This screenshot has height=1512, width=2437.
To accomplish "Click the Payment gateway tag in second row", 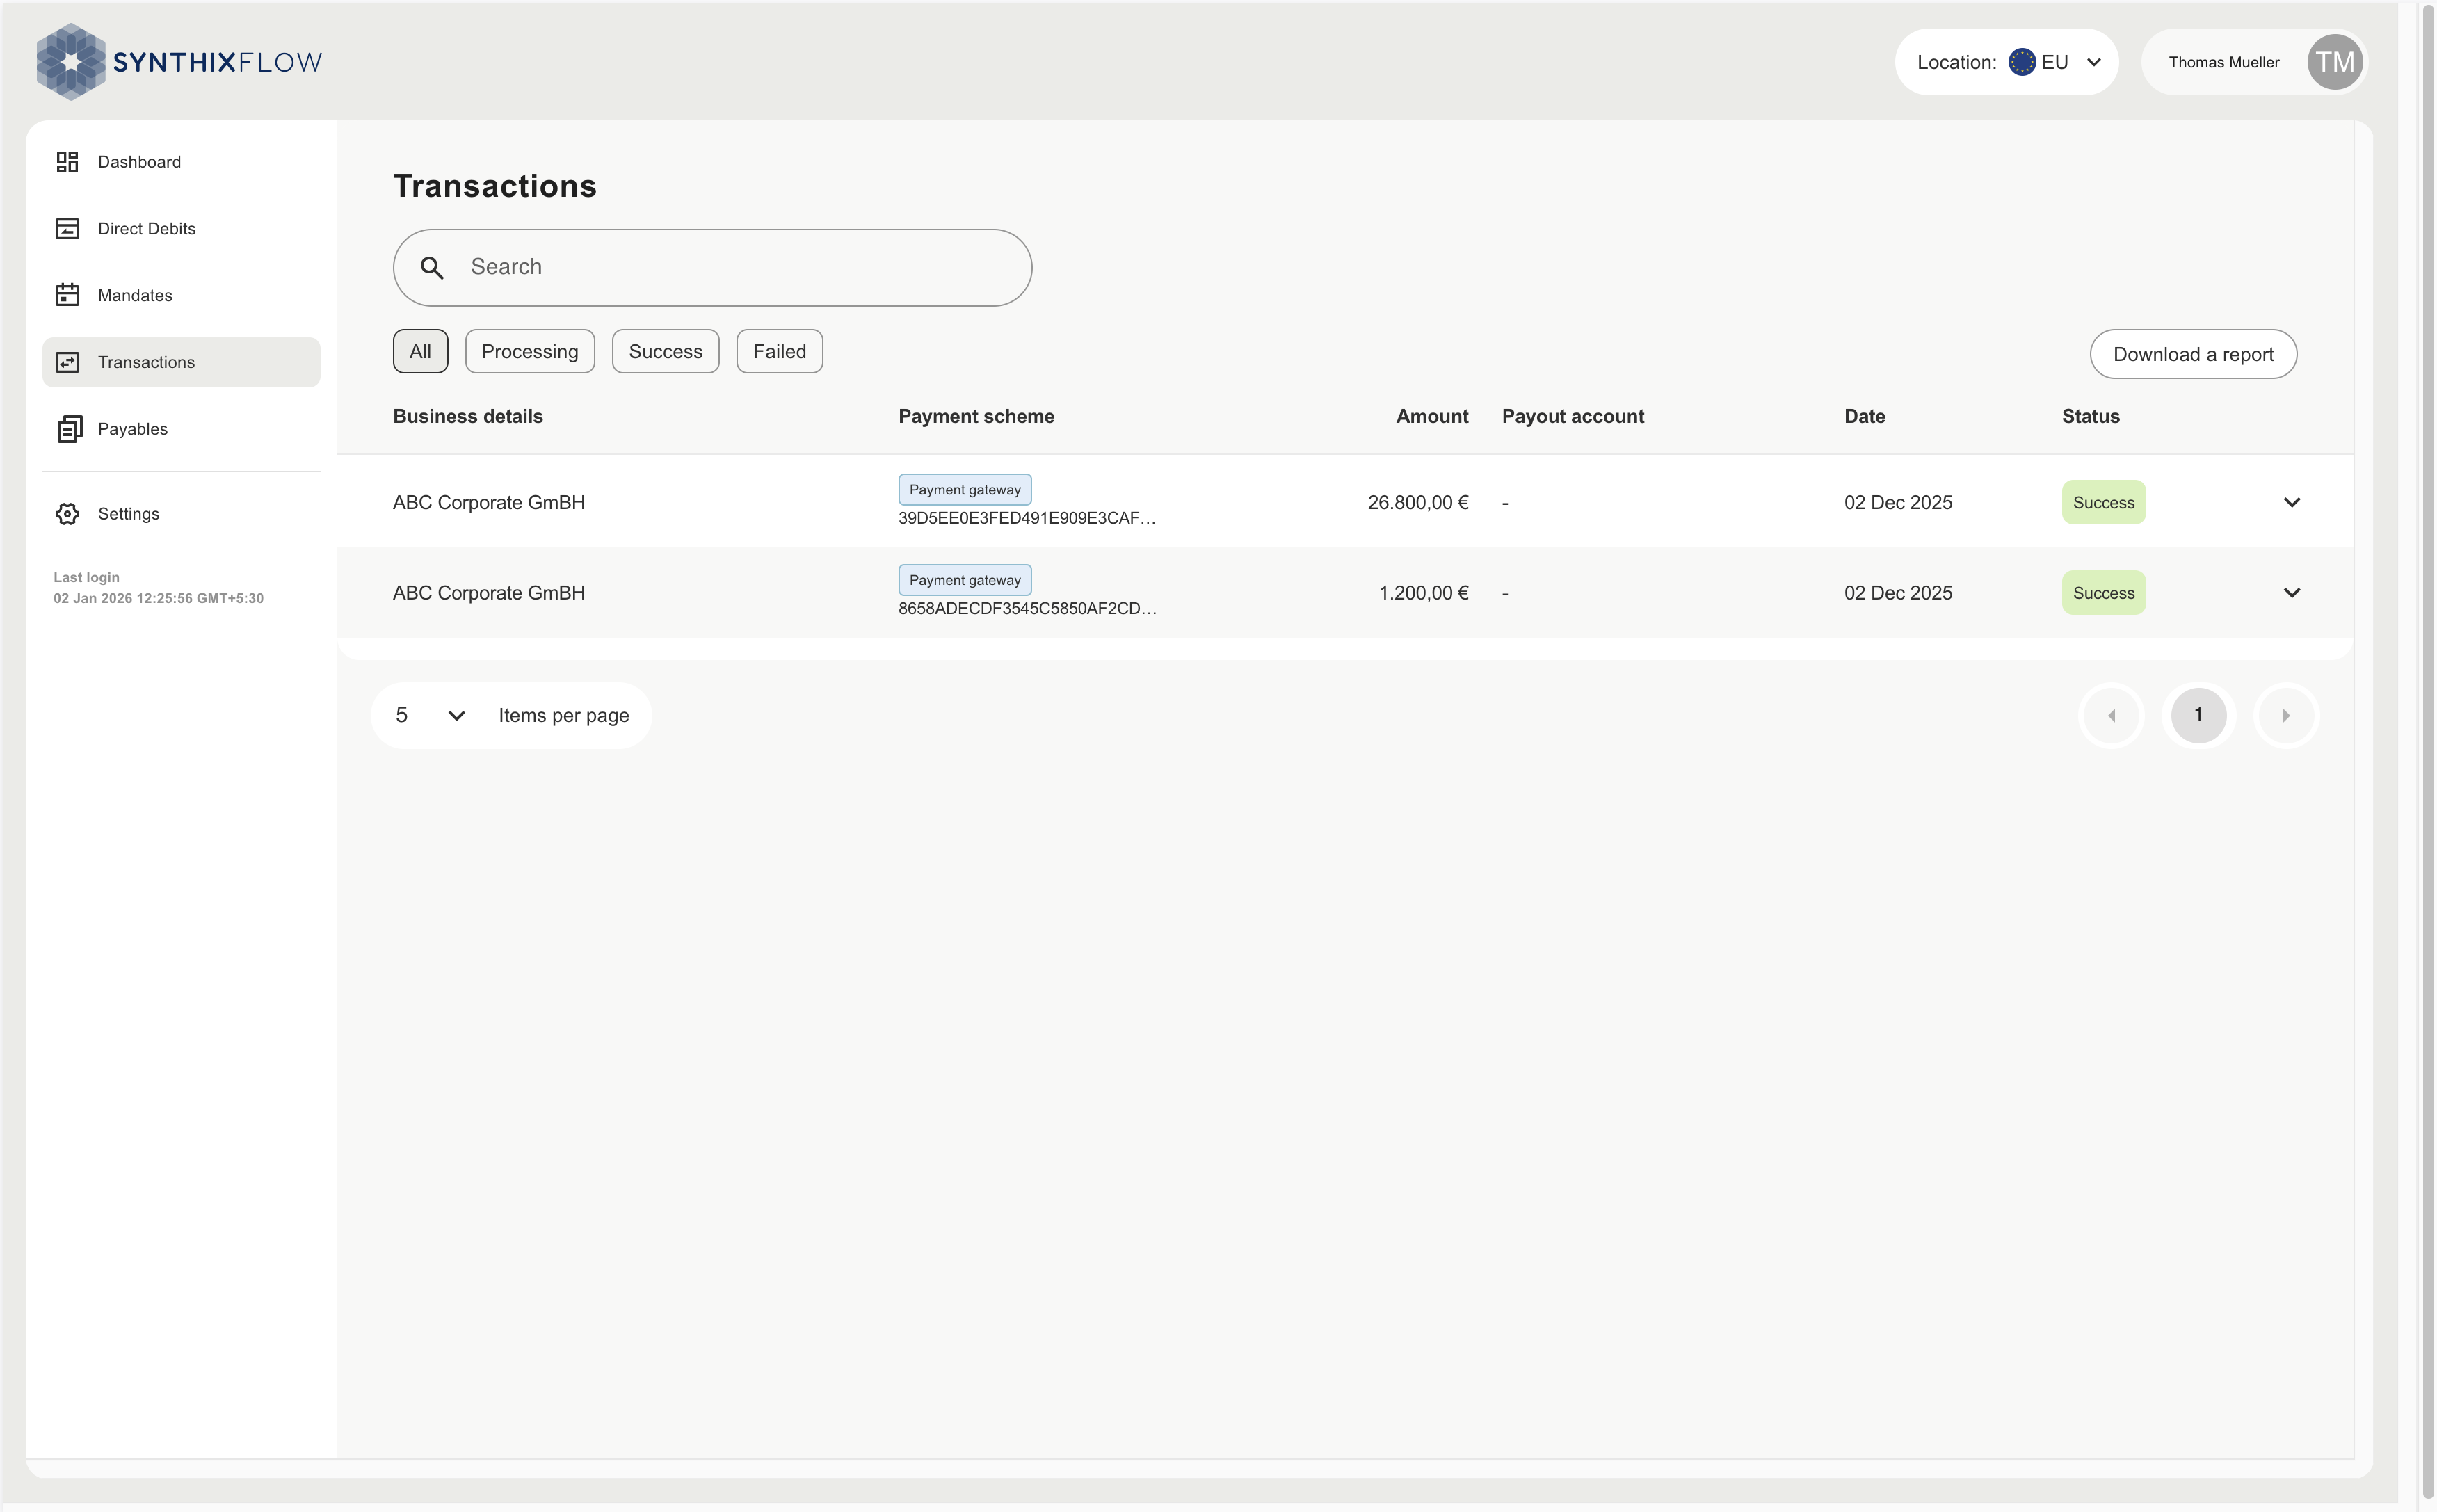I will pyautogui.click(x=964, y=580).
